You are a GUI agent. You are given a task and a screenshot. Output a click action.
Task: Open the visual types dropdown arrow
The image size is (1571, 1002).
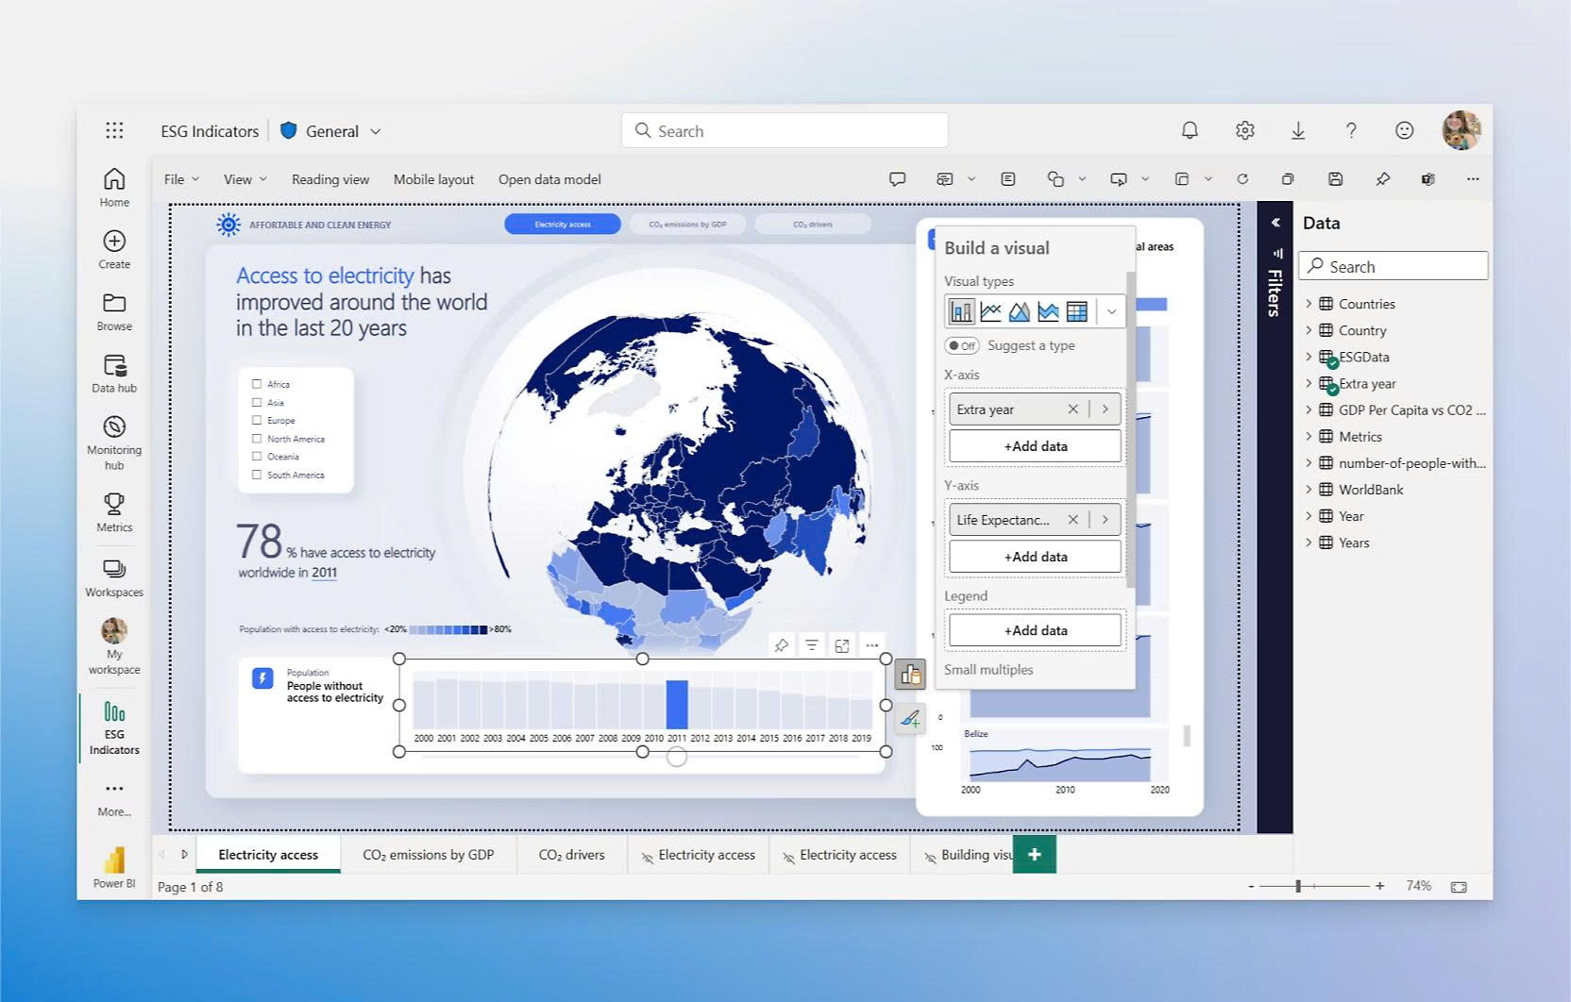point(1111,311)
